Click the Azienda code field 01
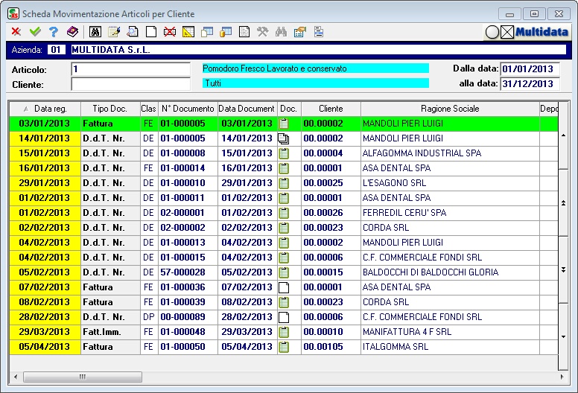This screenshot has width=578, height=393. click(56, 50)
